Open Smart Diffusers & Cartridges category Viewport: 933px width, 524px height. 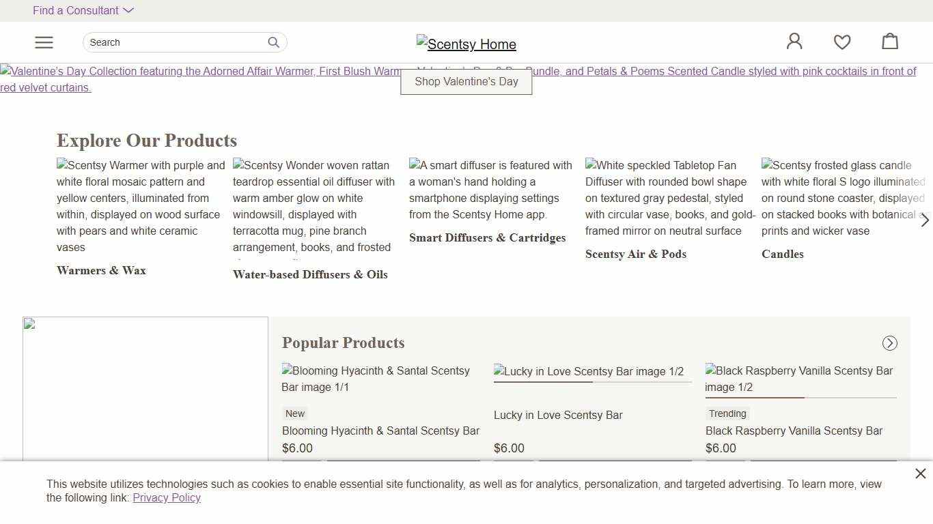pyautogui.click(x=488, y=237)
